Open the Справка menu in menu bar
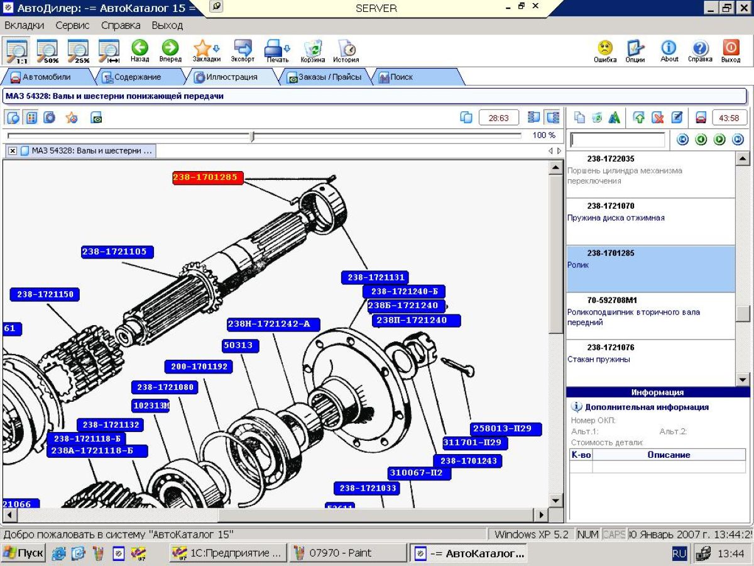 click(x=121, y=25)
